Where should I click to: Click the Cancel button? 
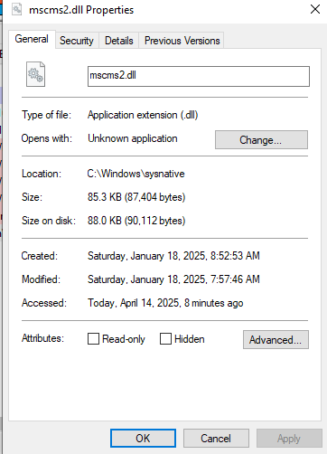pyautogui.click(x=216, y=438)
